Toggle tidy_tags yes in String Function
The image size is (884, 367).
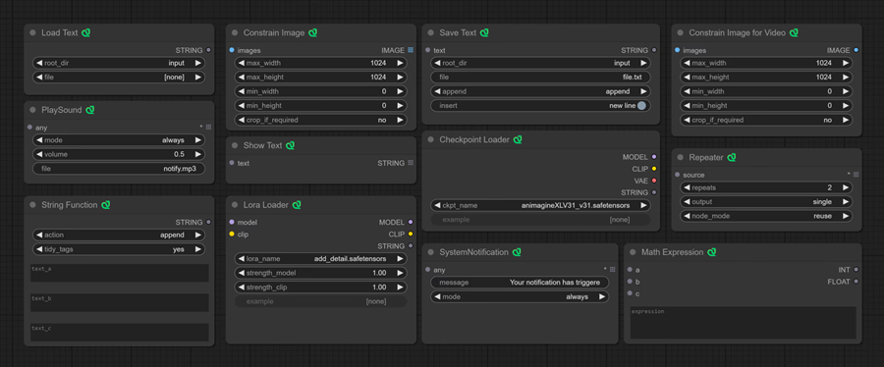pyautogui.click(x=119, y=249)
